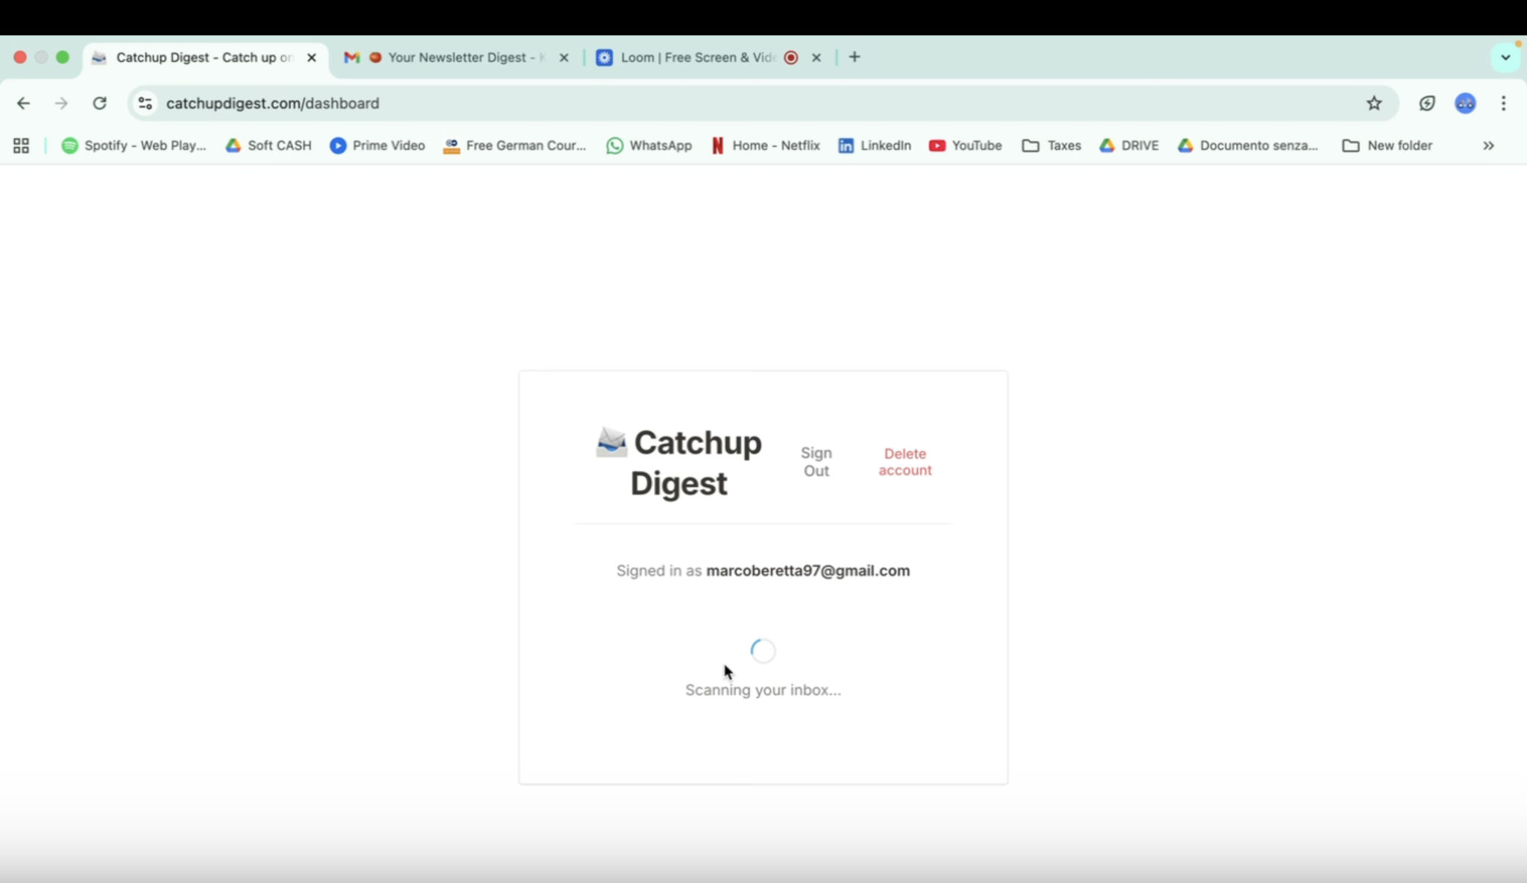This screenshot has height=883, width=1527.
Task: Open the YouTube bookmark
Action: (x=965, y=145)
